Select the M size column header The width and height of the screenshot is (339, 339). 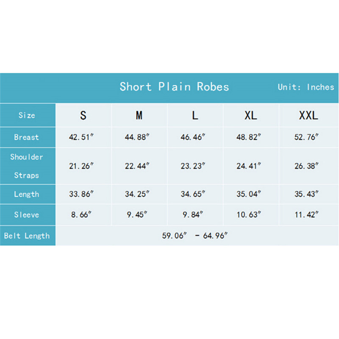pos(139,115)
